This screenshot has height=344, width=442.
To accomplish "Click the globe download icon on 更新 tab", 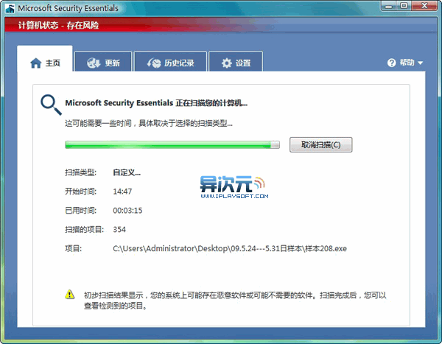I will (x=94, y=63).
